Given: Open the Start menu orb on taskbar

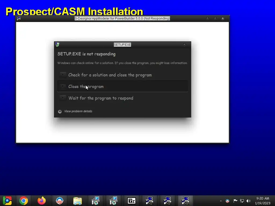Looking at the screenshot, I should coord(7,201).
